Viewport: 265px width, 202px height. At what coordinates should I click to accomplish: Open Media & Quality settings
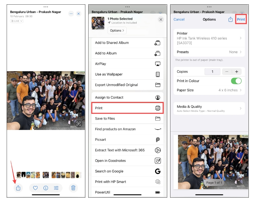(x=209, y=108)
